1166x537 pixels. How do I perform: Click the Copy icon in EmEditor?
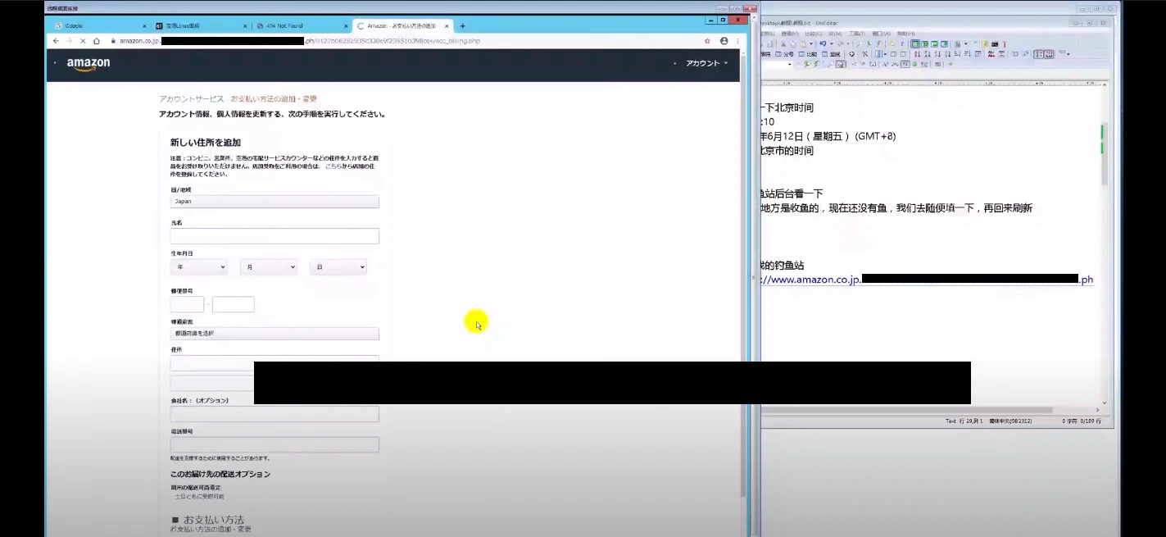[x=793, y=43]
